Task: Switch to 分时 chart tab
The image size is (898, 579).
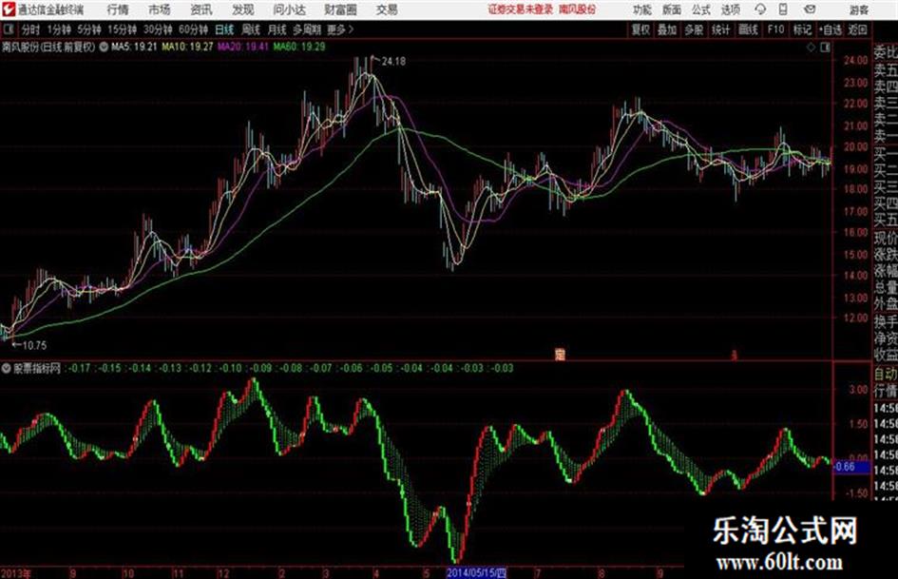Action: pos(30,29)
